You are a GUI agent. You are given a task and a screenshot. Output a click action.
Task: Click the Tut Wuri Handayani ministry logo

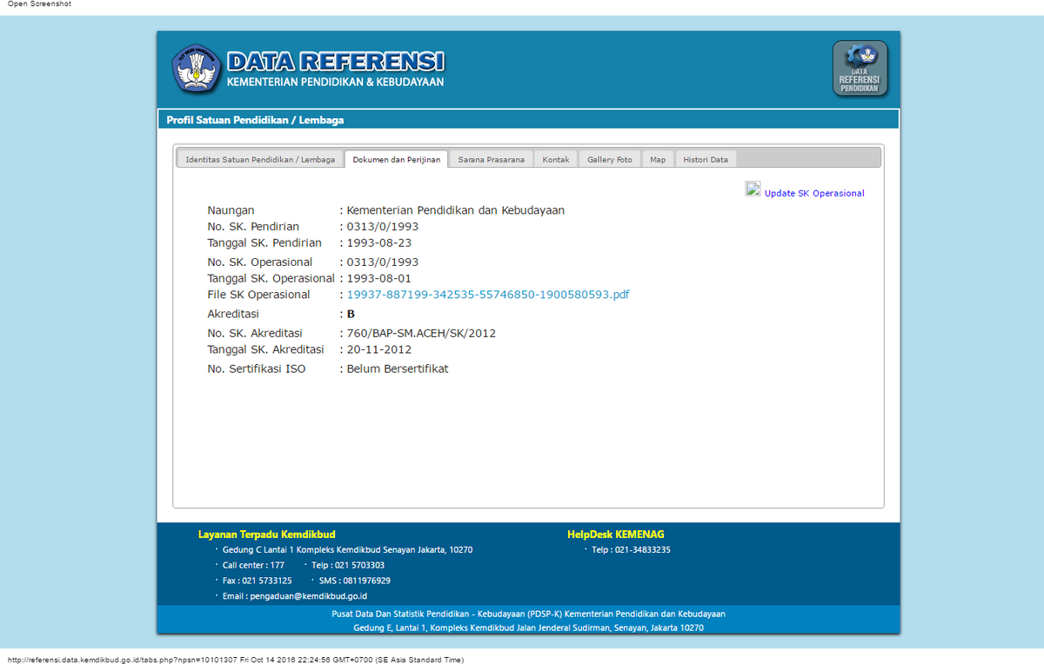(x=197, y=69)
